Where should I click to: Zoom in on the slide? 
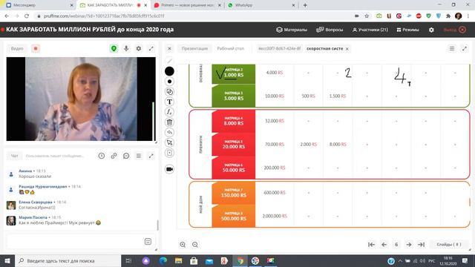point(183,244)
